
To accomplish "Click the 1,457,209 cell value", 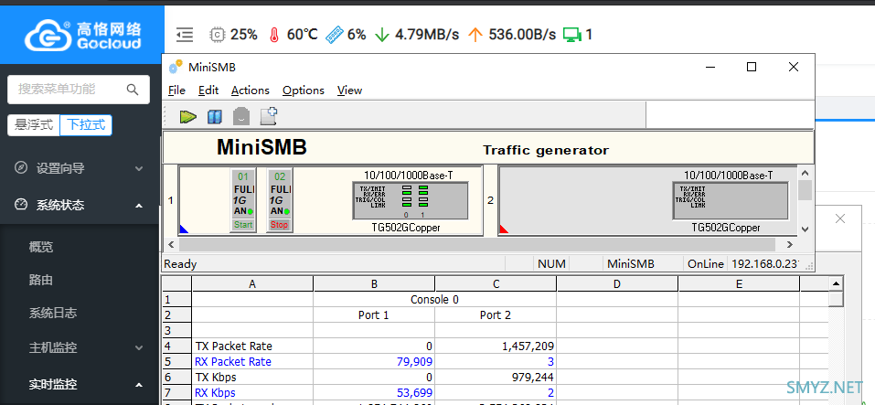I will 529,346.
